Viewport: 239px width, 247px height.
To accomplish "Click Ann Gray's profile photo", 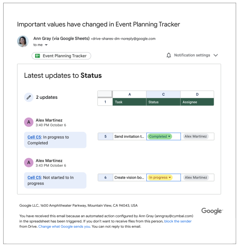I will pyautogui.click(x=23, y=41).
